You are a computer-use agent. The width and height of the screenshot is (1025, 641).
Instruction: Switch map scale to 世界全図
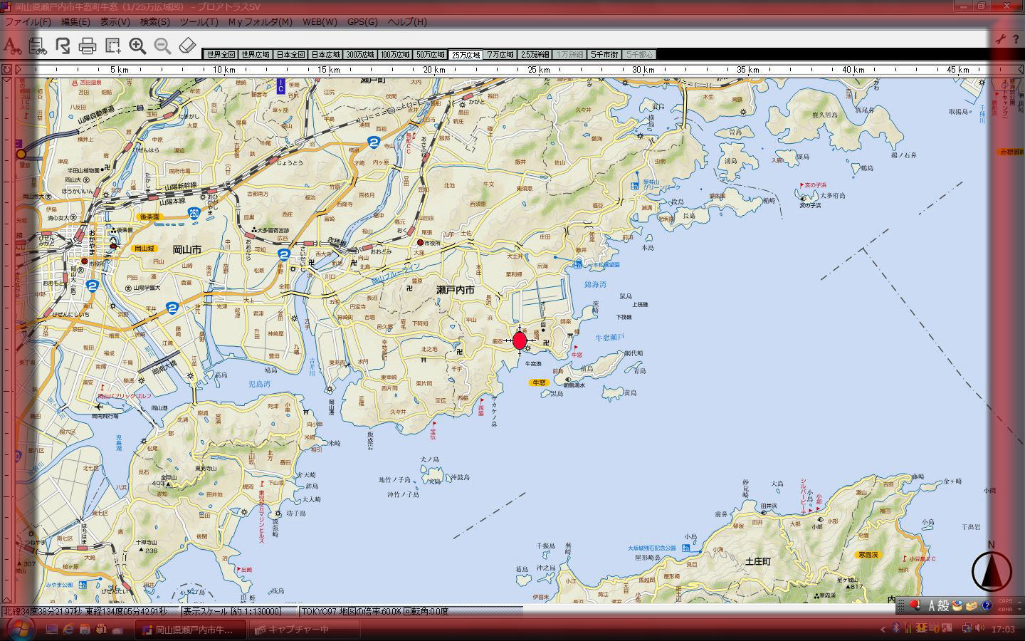click(x=221, y=55)
